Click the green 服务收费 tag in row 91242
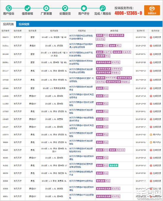 [x=114, y=166]
